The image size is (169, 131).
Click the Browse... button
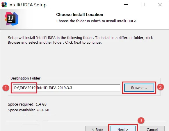click(x=139, y=88)
